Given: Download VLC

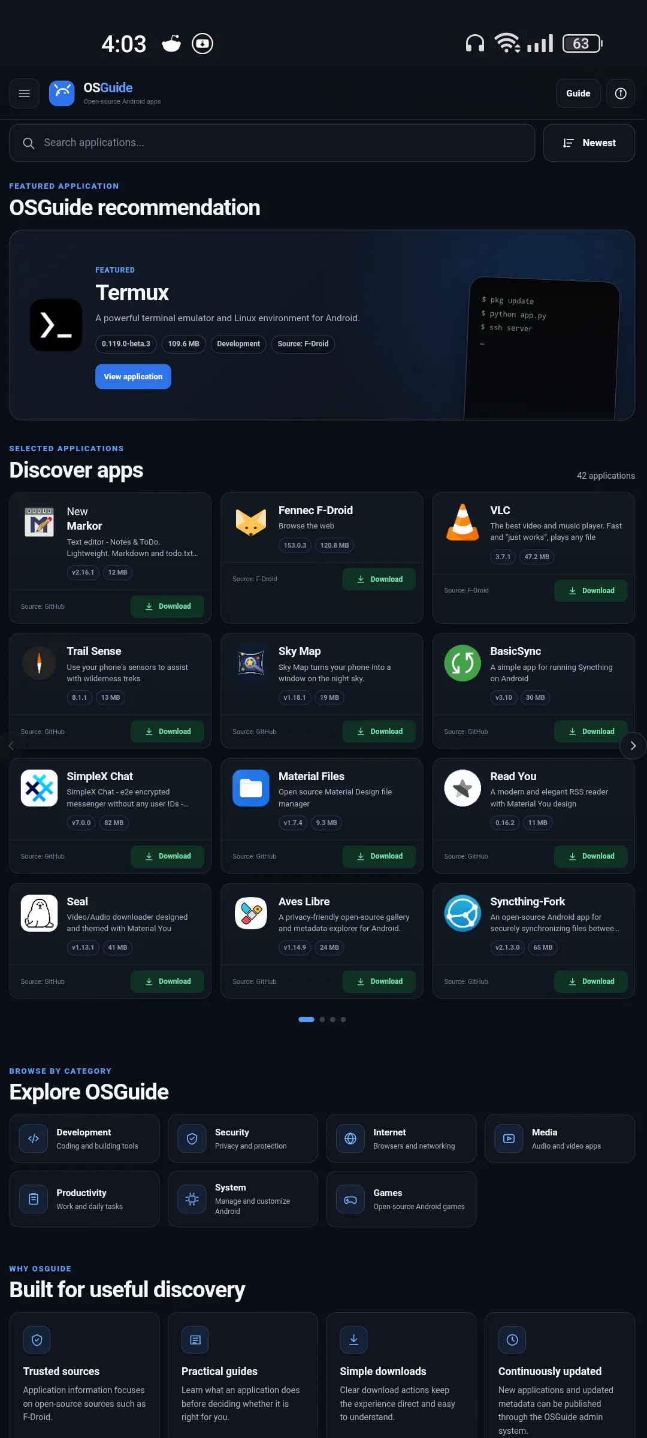Looking at the screenshot, I should coord(591,591).
